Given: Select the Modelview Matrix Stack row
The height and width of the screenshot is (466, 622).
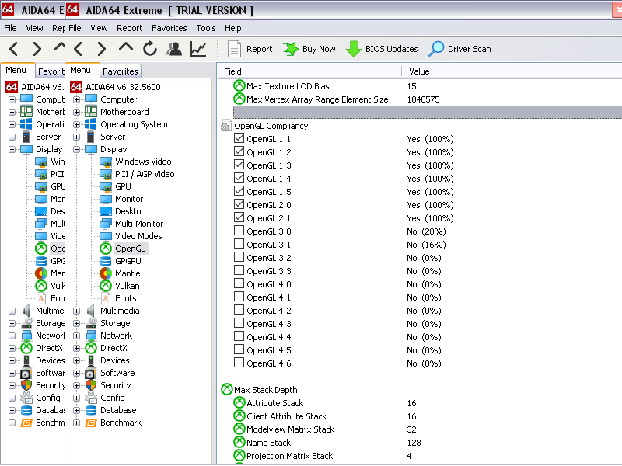Looking at the screenshot, I should 427,429.
